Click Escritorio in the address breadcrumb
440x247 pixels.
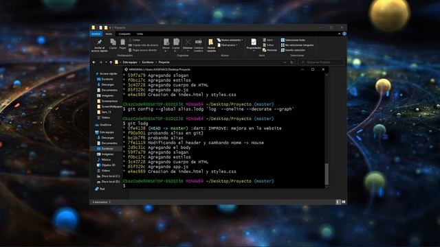coord(148,62)
